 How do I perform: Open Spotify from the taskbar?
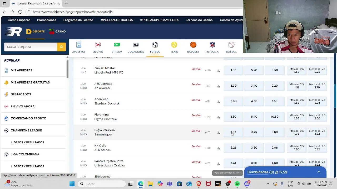(237, 184)
